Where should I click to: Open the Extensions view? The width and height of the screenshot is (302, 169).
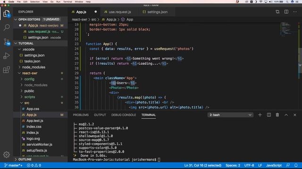(x=7, y=70)
